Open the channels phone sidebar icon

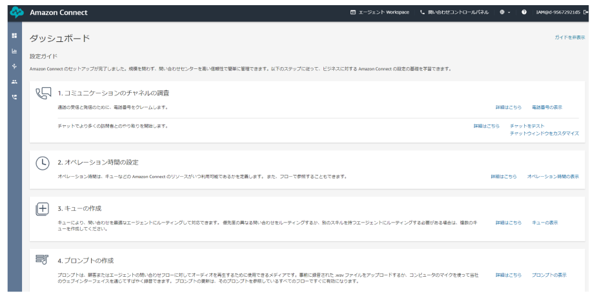pyautogui.click(x=14, y=97)
